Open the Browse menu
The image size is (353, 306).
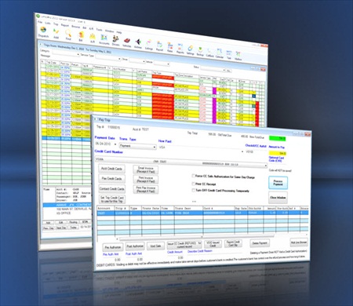pos(75,27)
